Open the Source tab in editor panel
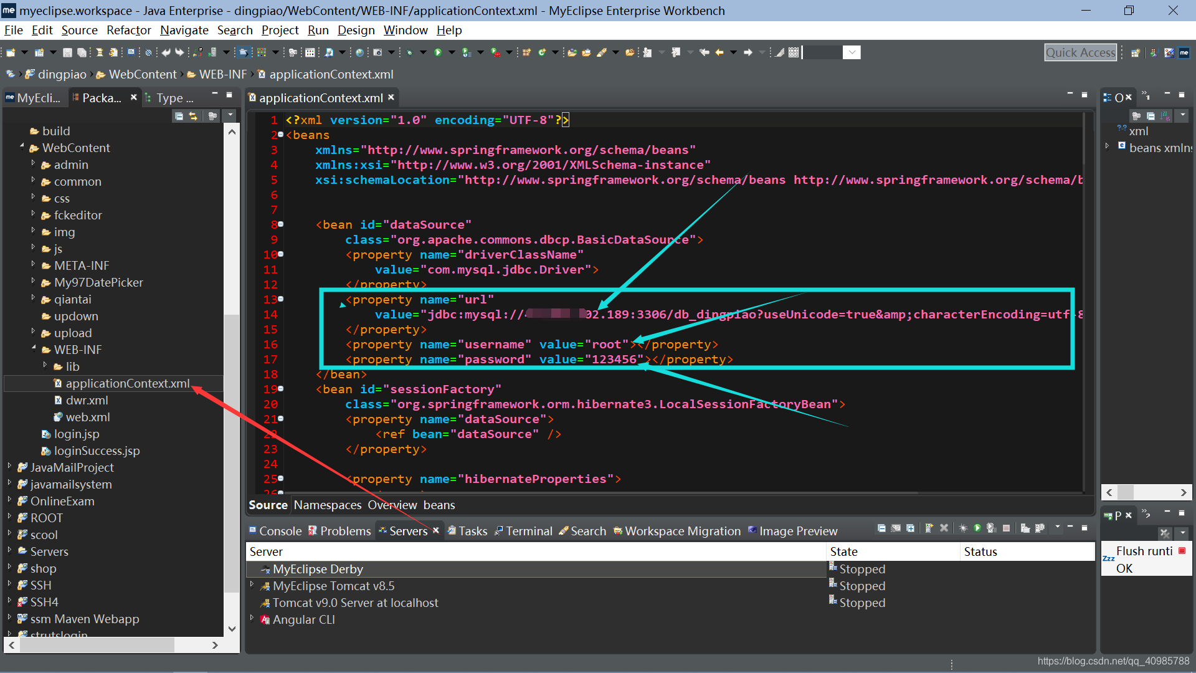This screenshot has width=1196, height=673. (268, 504)
